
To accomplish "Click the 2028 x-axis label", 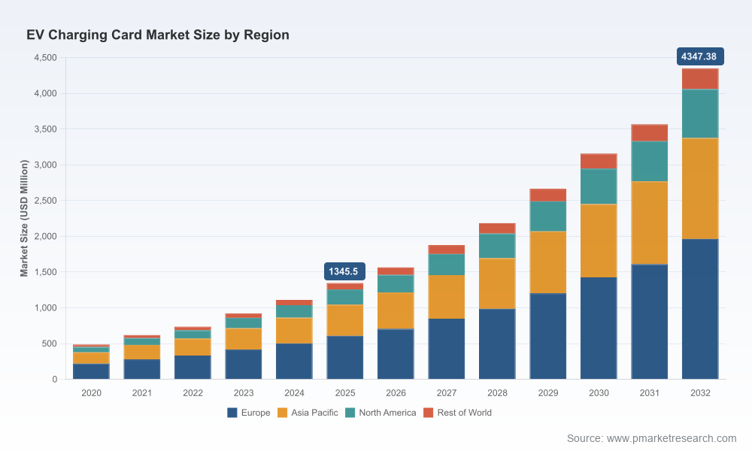I will coord(497,393).
